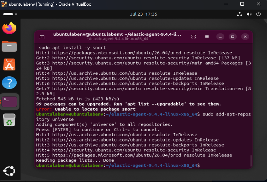Open the Files manager in the dock
The width and height of the screenshot is (267, 182).
click(x=9, y=46)
